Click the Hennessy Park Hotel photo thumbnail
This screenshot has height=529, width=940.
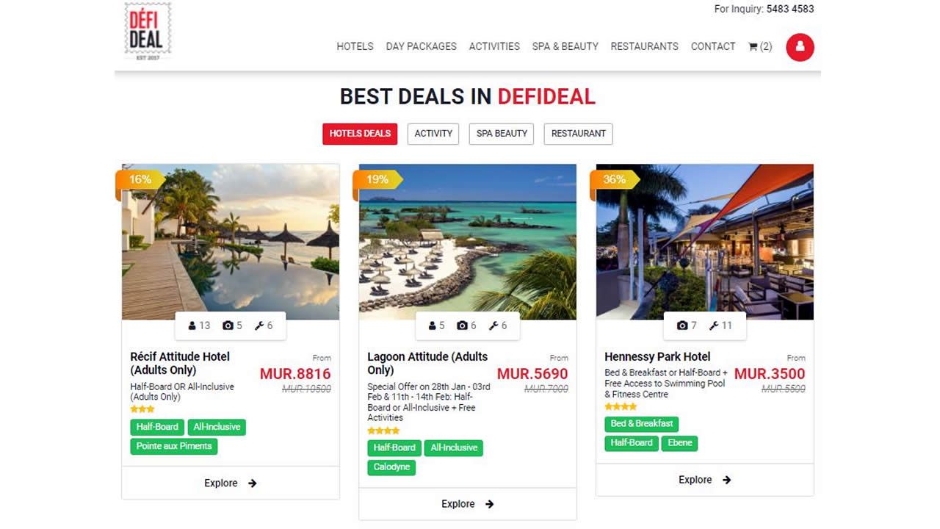(705, 242)
